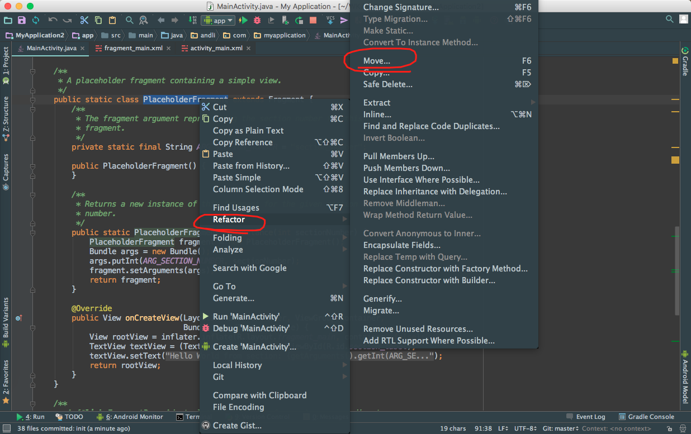The width and height of the screenshot is (691, 434).
Task: Click the Paste clipboard toolbar icon
Action: pyautogui.click(x=112, y=20)
